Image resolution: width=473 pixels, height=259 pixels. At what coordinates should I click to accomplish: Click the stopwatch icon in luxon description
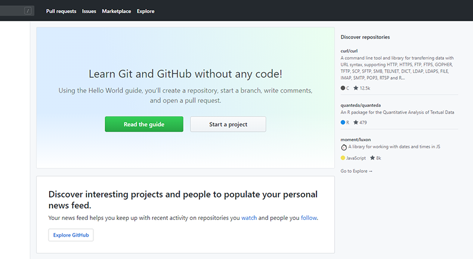(x=344, y=147)
